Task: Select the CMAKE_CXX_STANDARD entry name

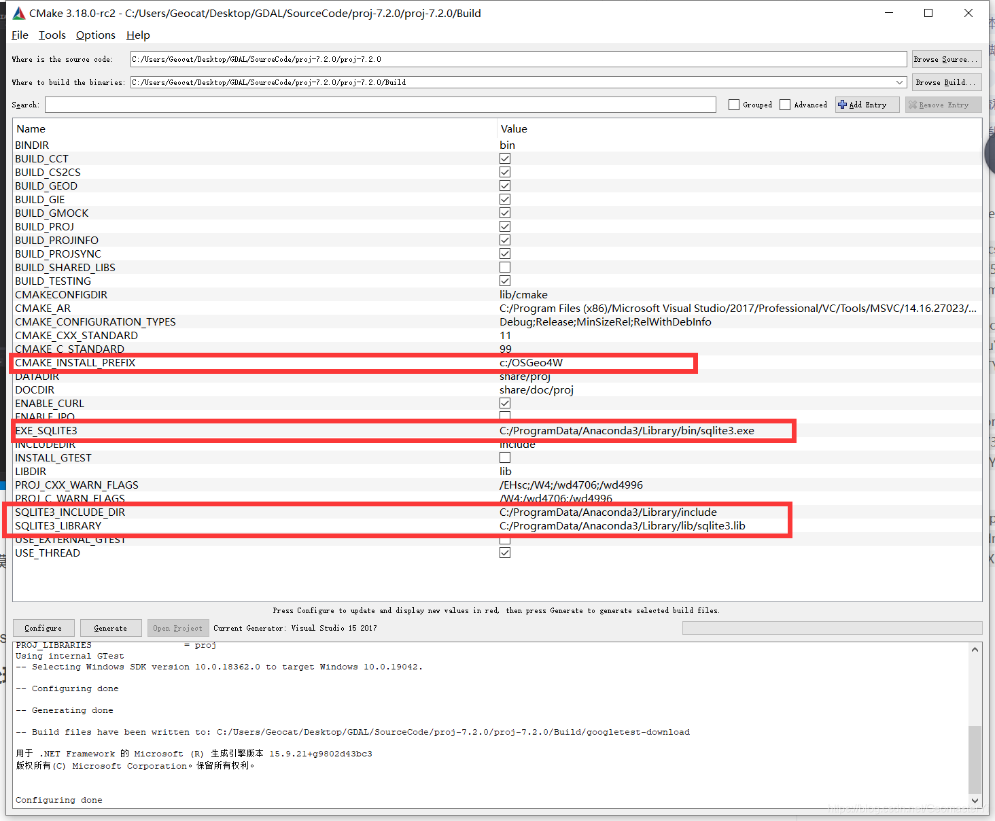Action: coord(76,335)
